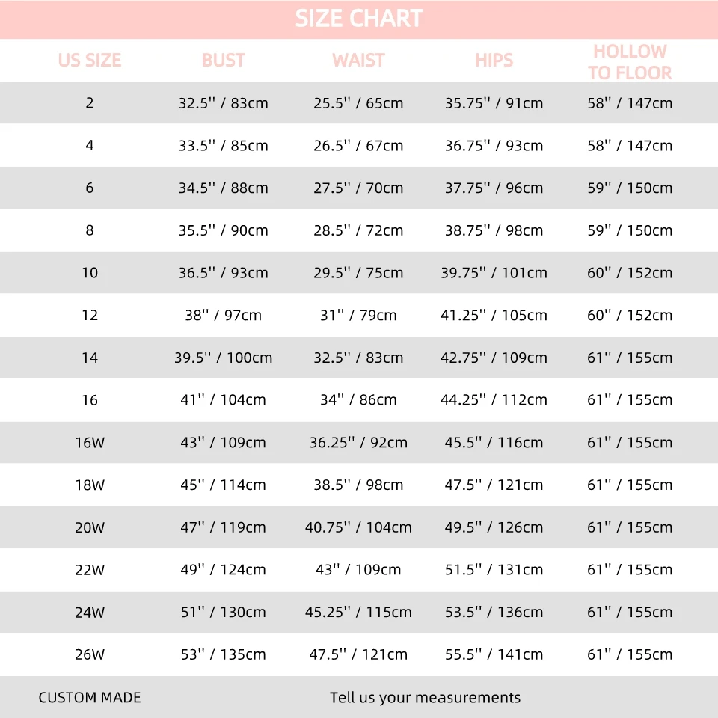Click the Tell us your measurements text
Image resolution: width=718 pixels, height=718 pixels.
click(426, 697)
